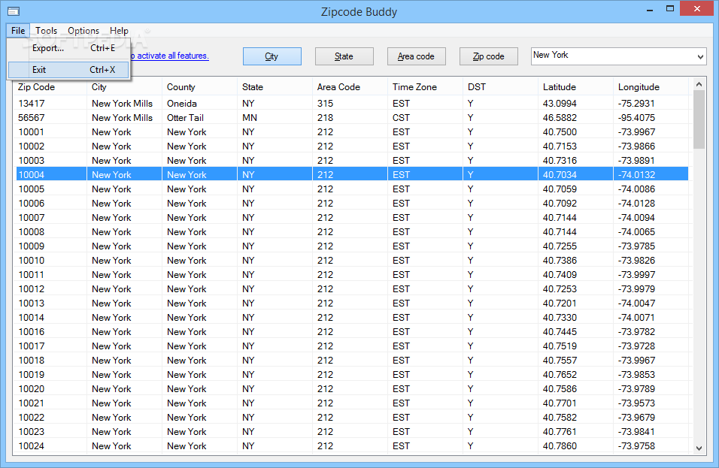Select zip code 10006 row
Viewport: 719px width, 468px height.
[352, 203]
